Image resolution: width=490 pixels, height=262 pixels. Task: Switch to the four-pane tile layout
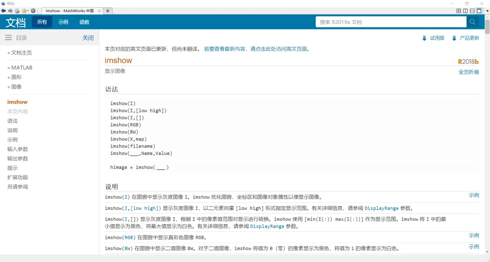tap(459, 11)
